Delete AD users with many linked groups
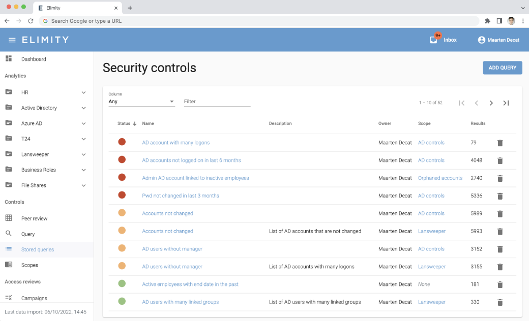Image resolution: width=529 pixels, height=321 pixels. point(500,302)
